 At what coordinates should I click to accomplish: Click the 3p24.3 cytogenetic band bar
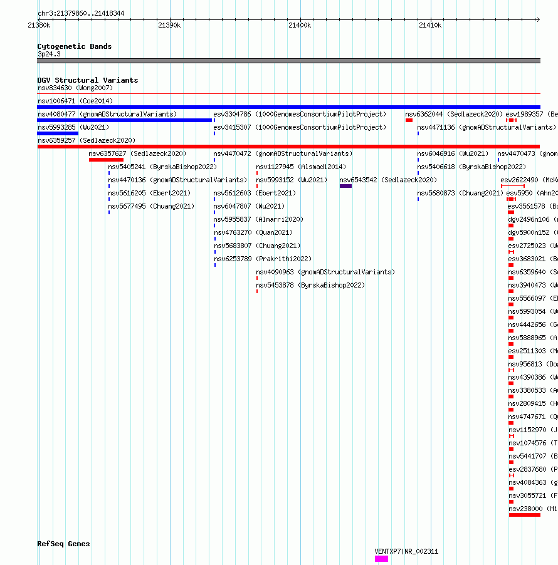[288, 61]
